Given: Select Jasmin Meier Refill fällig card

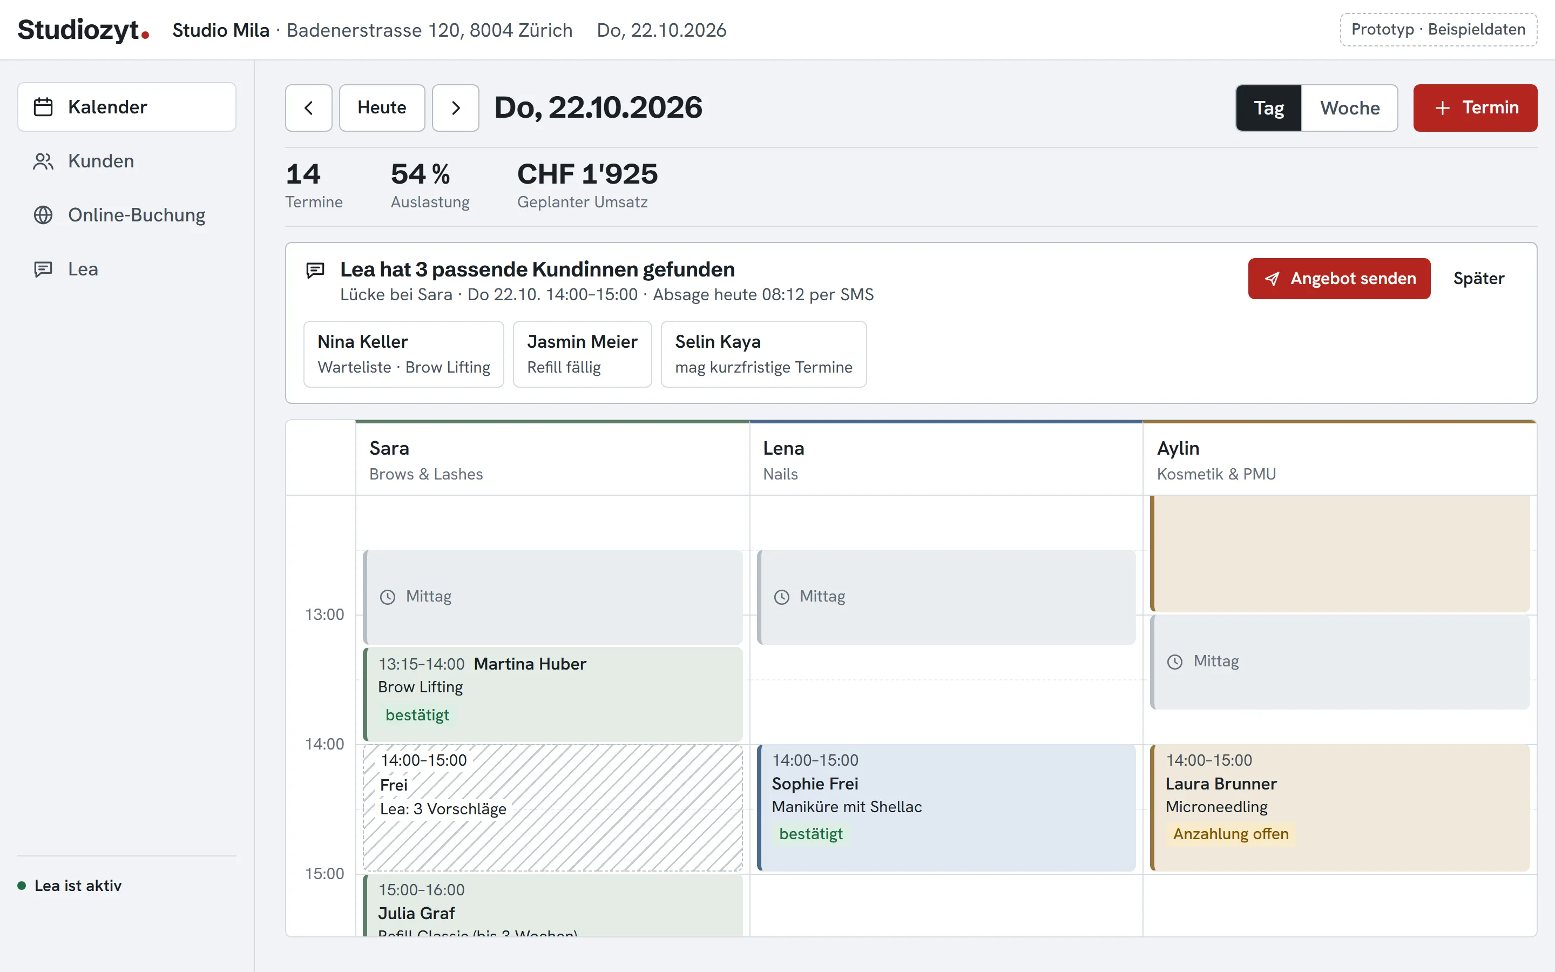Looking at the screenshot, I should coord(582,354).
